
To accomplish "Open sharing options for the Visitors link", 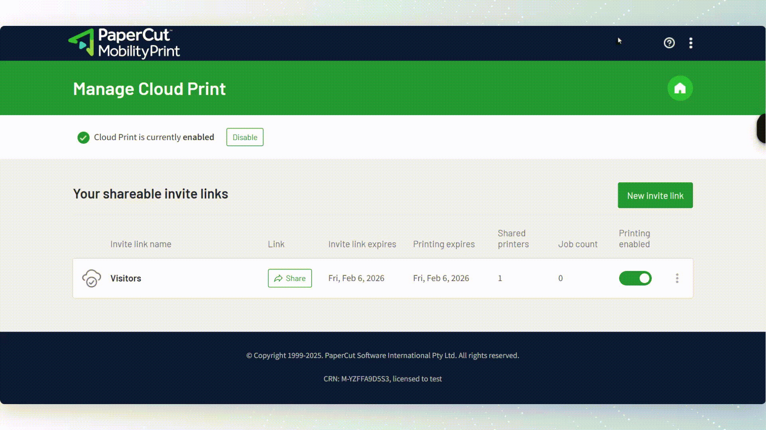I will coord(290,278).
